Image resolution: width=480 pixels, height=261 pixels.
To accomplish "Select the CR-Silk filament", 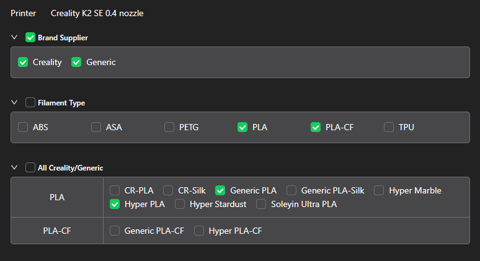I will (x=168, y=190).
